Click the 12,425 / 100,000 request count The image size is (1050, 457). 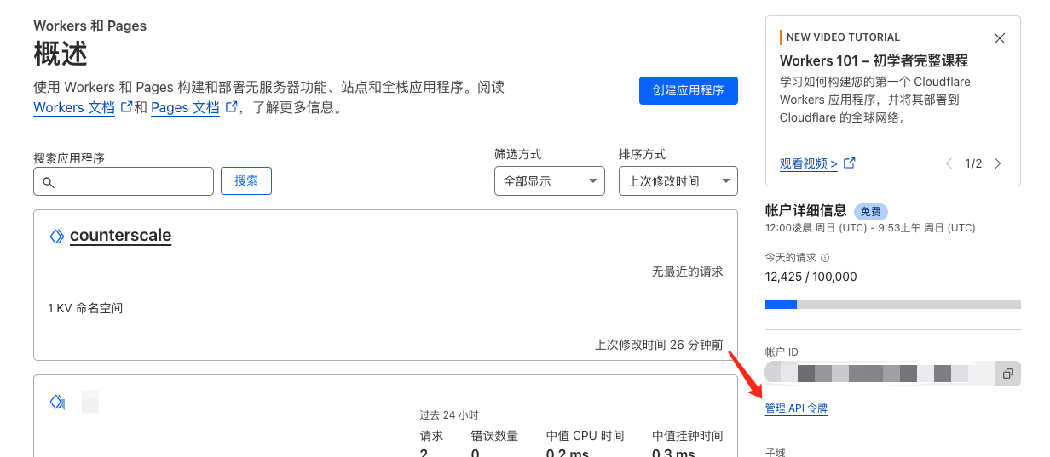click(811, 277)
